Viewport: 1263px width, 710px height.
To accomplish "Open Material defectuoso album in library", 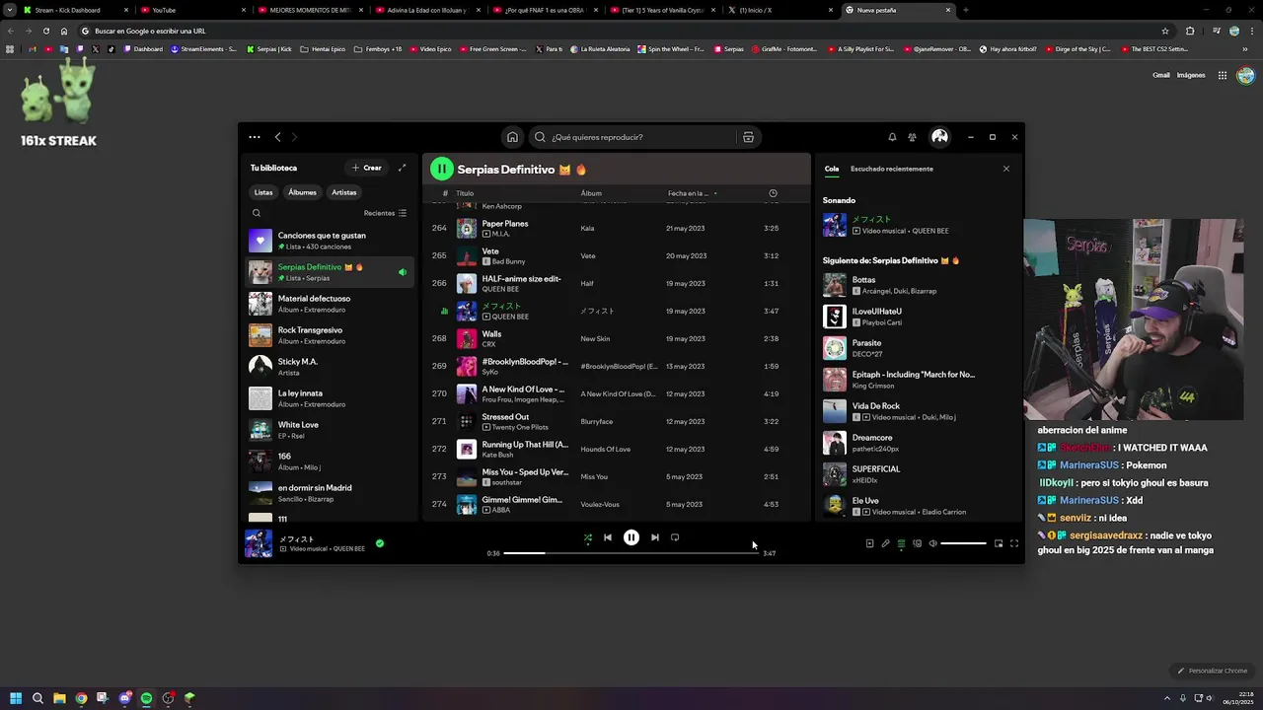I will click(x=330, y=304).
